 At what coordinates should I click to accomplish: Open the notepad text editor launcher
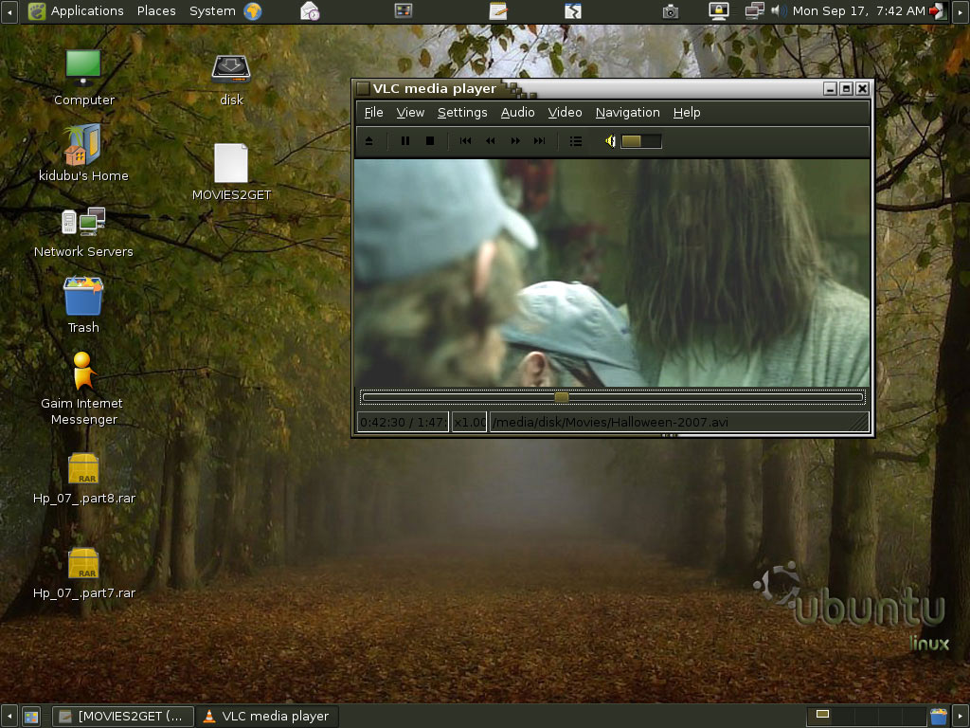pyautogui.click(x=498, y=10)
